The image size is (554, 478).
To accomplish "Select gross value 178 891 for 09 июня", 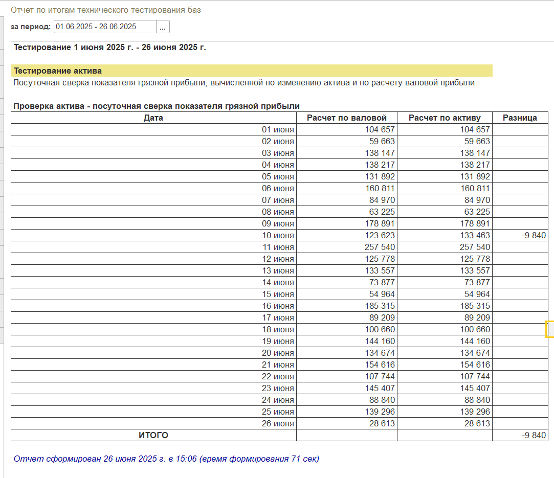I will coord(347,224).
